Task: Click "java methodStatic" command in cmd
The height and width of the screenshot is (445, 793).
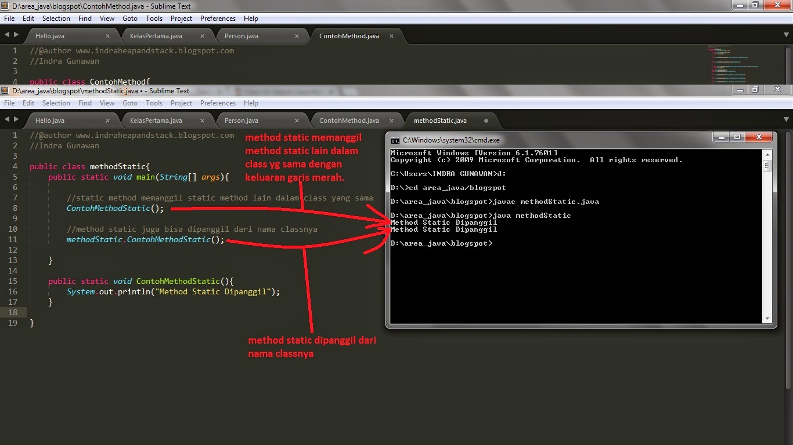Action: click(481, 216)
